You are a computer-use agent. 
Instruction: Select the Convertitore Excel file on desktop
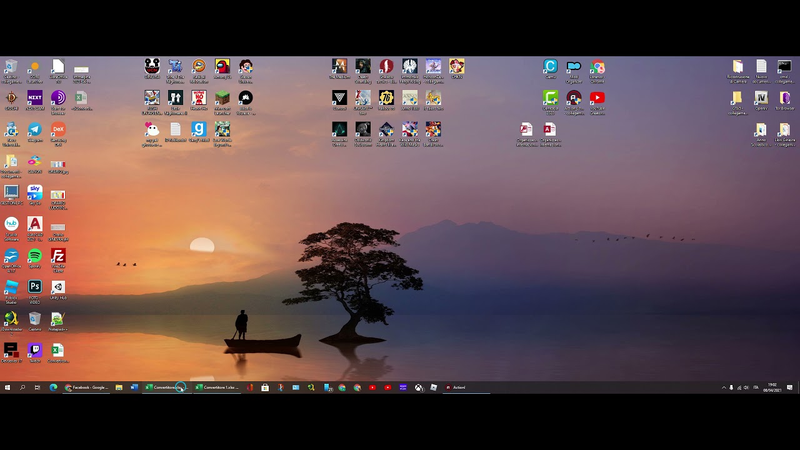click(58, 354)
